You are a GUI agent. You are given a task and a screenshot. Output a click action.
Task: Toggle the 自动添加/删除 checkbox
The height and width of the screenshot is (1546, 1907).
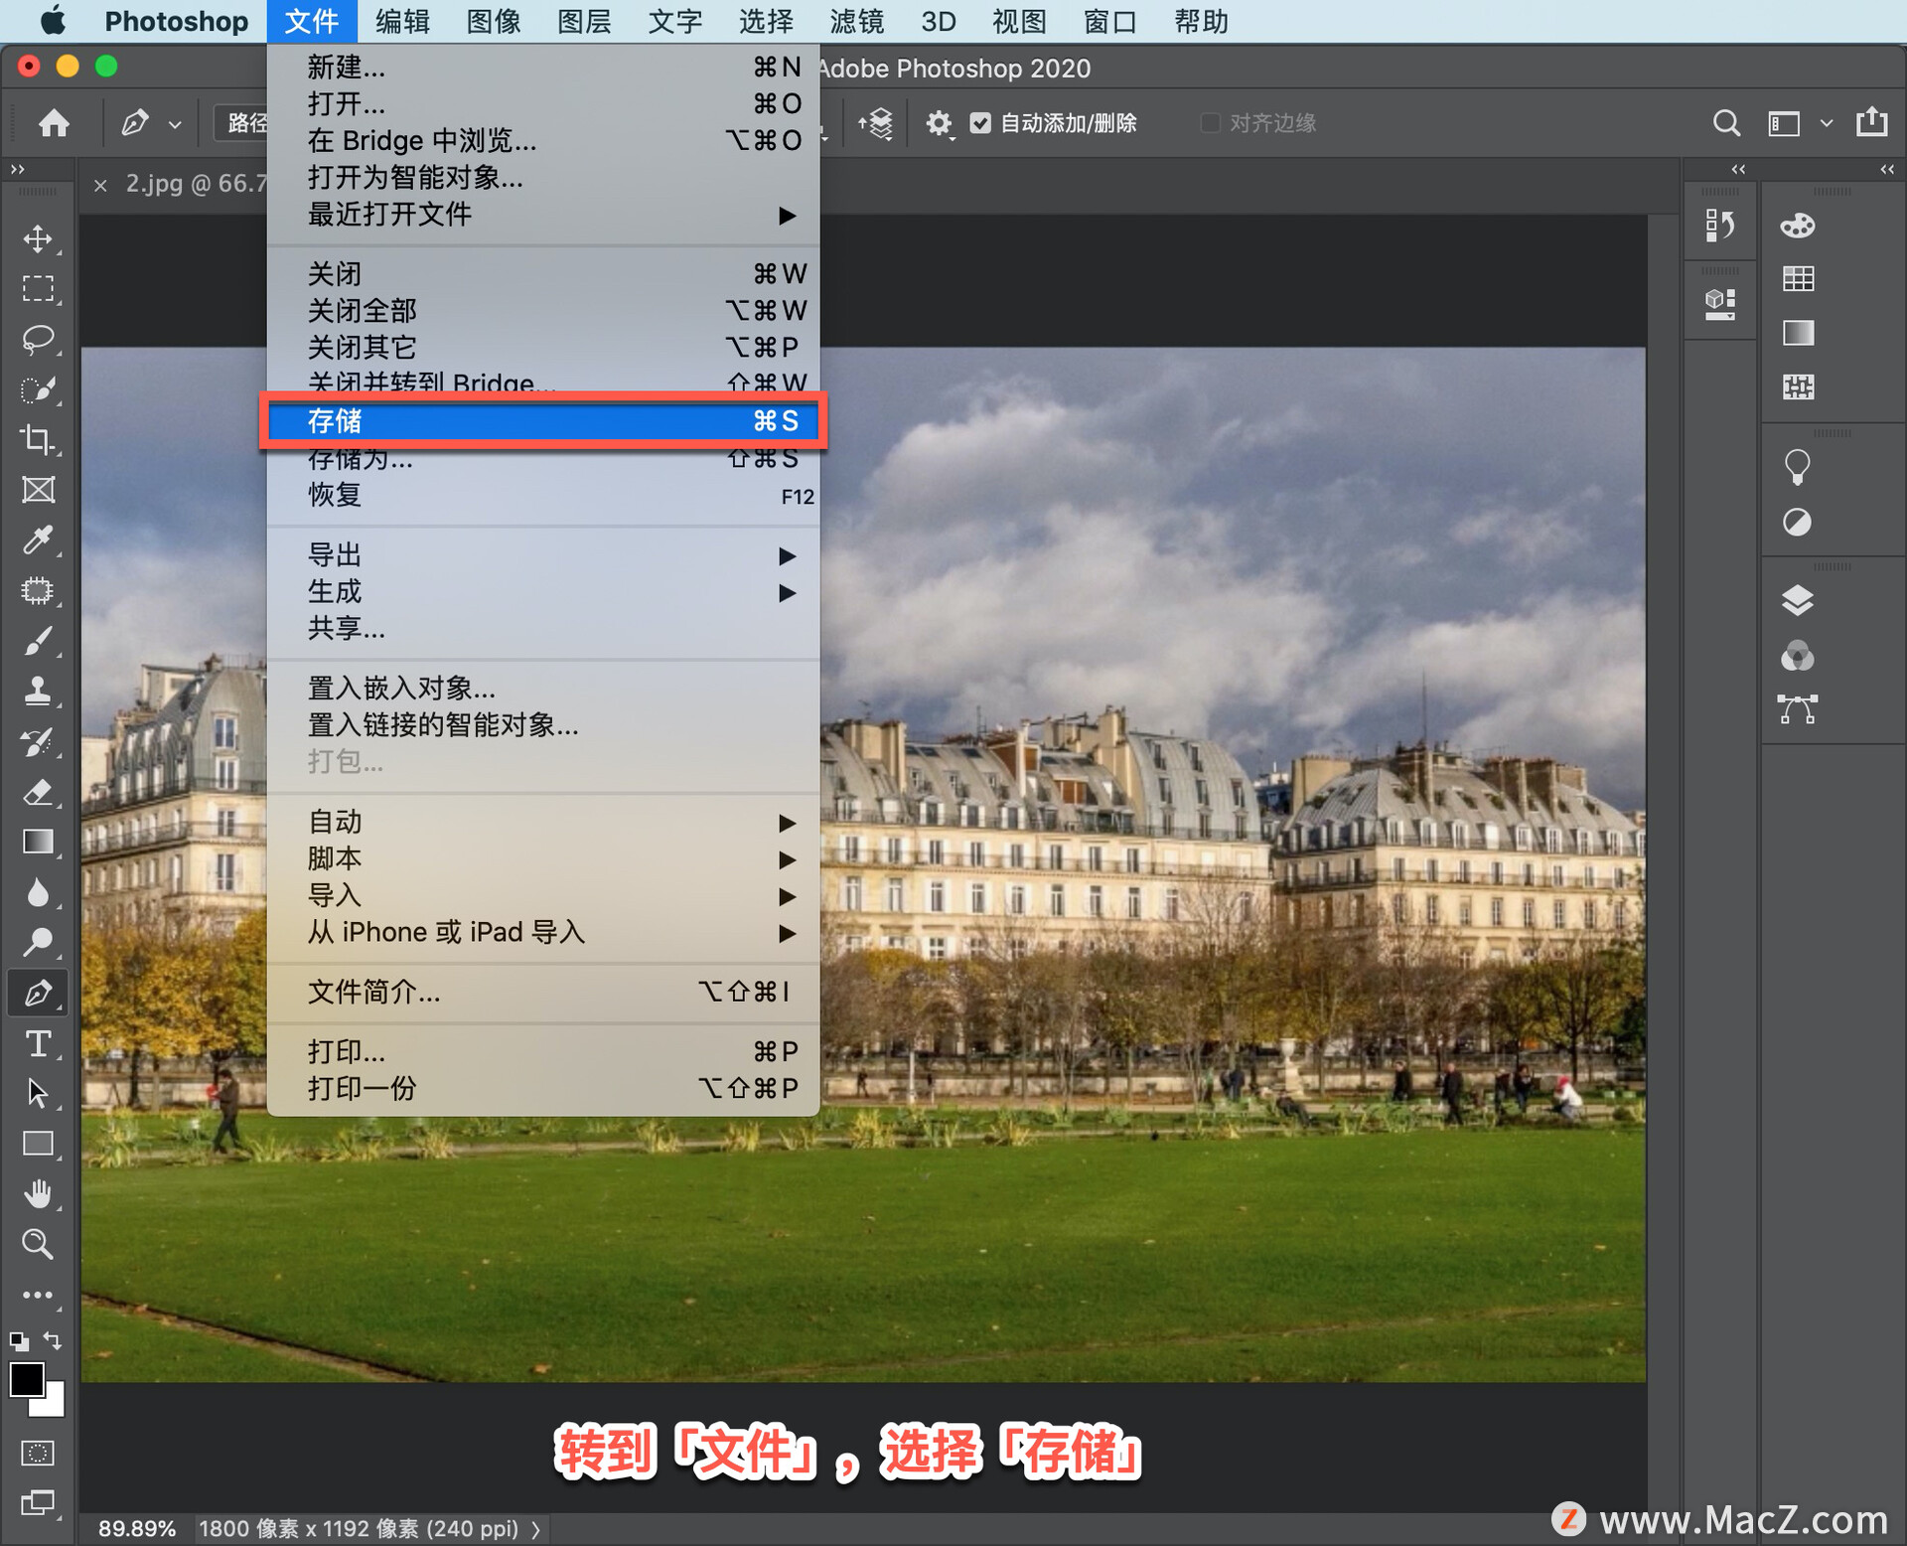[980, 123]
